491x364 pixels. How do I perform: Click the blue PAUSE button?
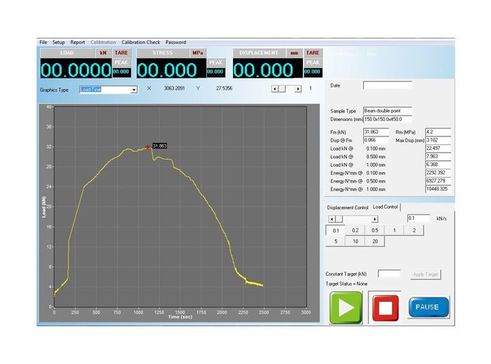coord(428,307)
